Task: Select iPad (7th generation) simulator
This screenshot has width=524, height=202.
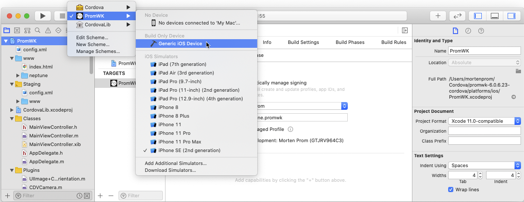Action: click(x=196, y=64)
